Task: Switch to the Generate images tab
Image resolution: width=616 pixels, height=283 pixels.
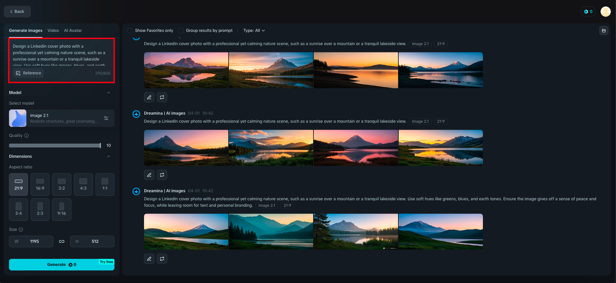Action: (26, 31)
